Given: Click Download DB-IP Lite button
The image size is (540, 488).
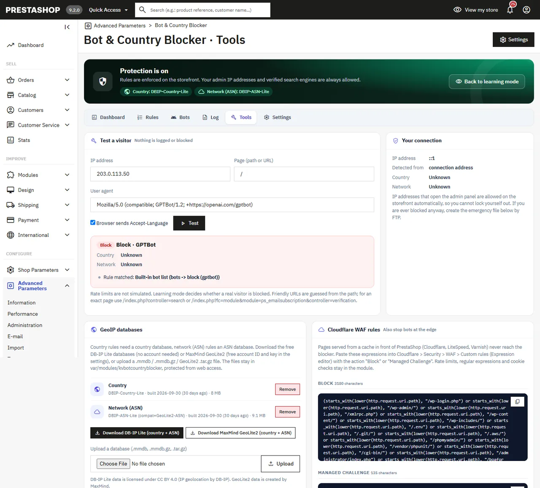Looking at the screenshot, I should pyautogui.click(x=137, y=433).
